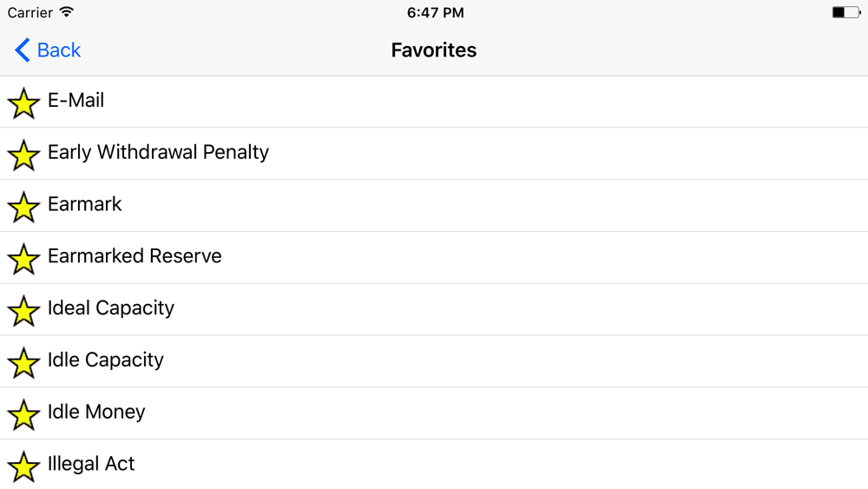Tap the Ideal Capacity star icon
Image resolution: width=868 pixels, height=489 pixels.
click(23, 311)
